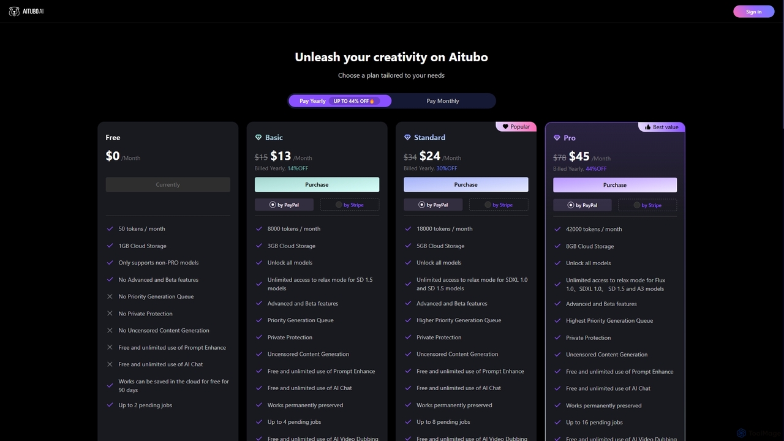Click the Popular badge on Standard plan
Image resolution: width=784 pixels, height=441 pixels.
[x=516, y=127]
